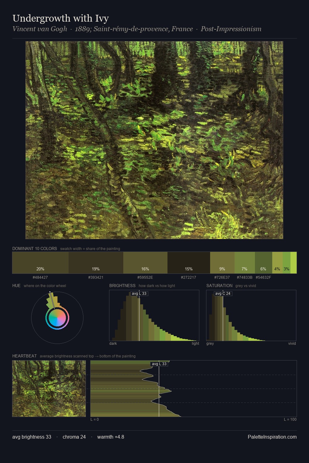Click the hex code text '#59552E'

click(x=145, y=277)
